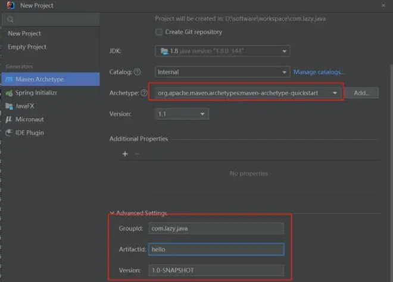Add a property with the plus icon
Screen dimensions: 393x282
[x=125, y=154]
